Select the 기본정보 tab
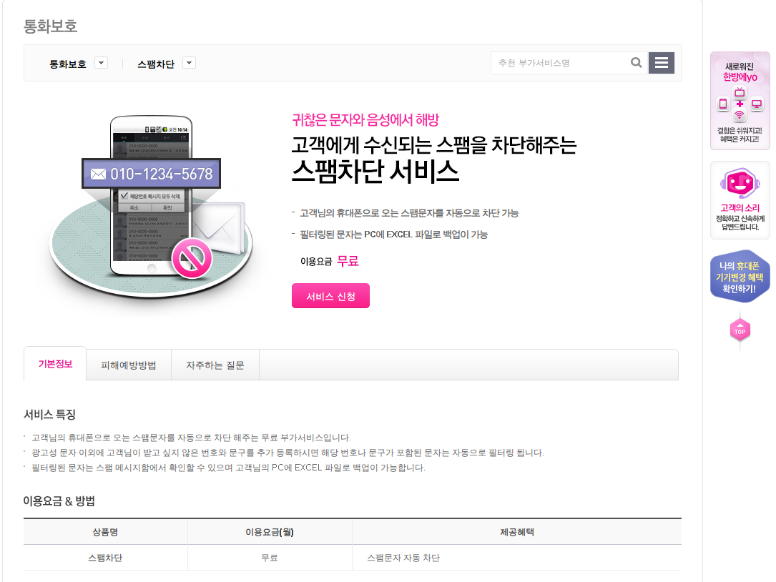This screenshot has width=776, height=582. click(x=55, y=364)
